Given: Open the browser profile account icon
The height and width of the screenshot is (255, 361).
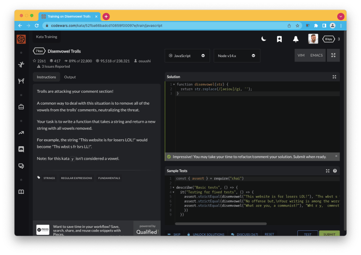Looking at the screenshot, I should point(332,25).
